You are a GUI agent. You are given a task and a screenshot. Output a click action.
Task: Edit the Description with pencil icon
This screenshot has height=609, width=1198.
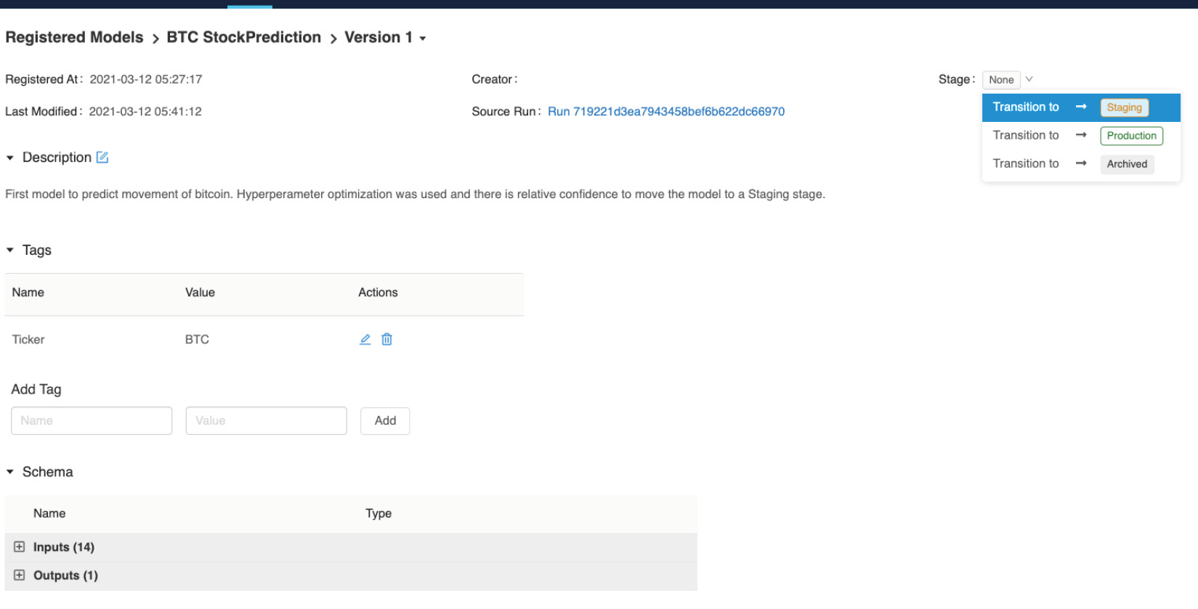click(102, 158)
